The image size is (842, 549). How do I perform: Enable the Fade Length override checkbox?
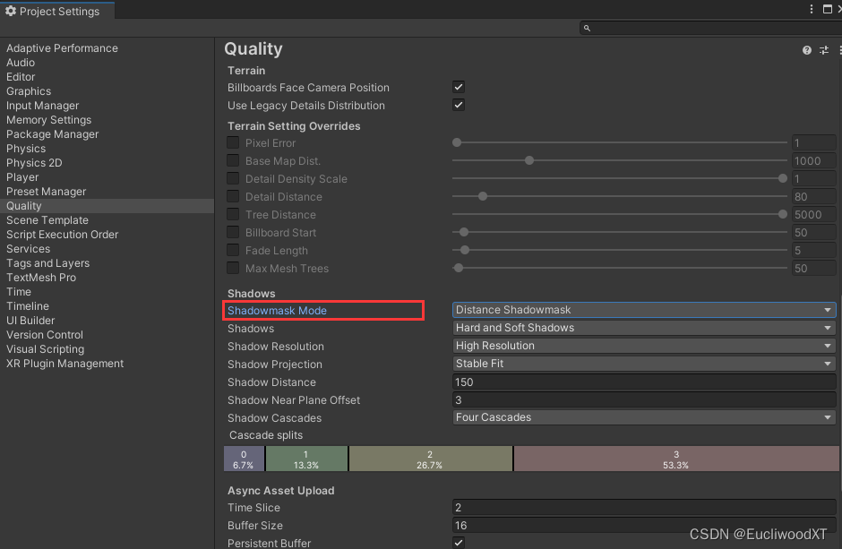[233, 250]
